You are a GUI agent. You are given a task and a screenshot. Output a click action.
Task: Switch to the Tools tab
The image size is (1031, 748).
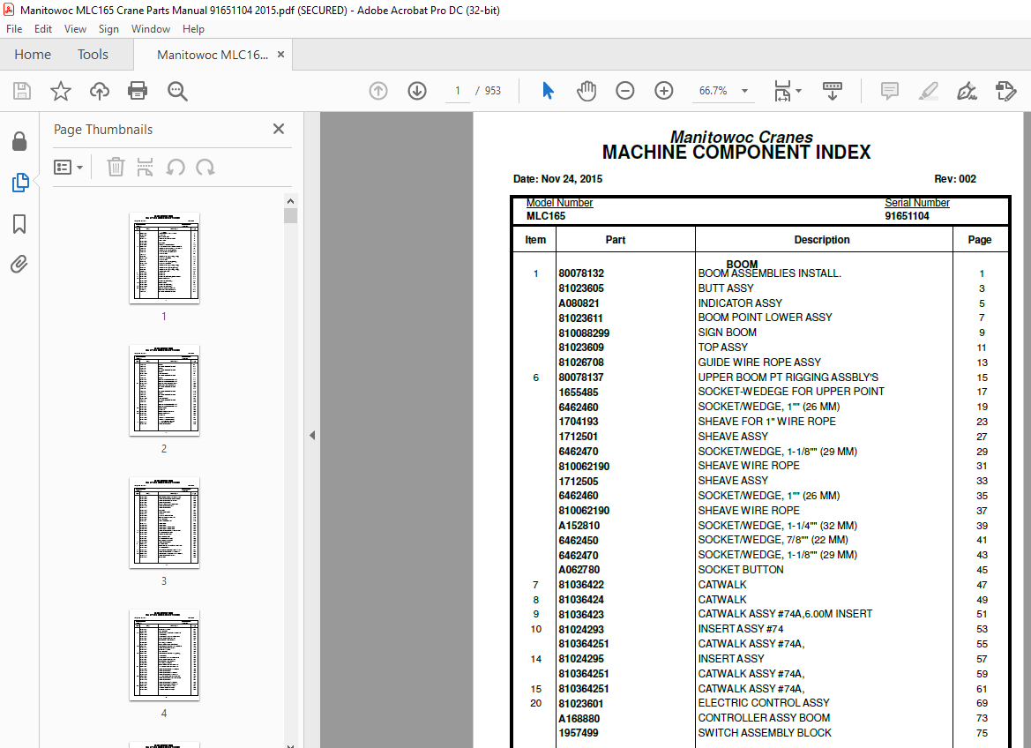(93, 55)
